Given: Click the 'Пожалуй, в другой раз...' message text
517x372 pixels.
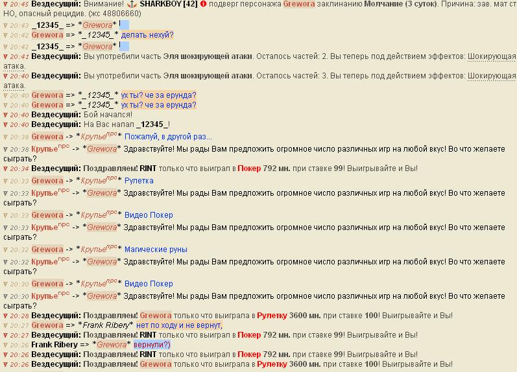Looking at the screenshot, I should (x=168, y=136).
